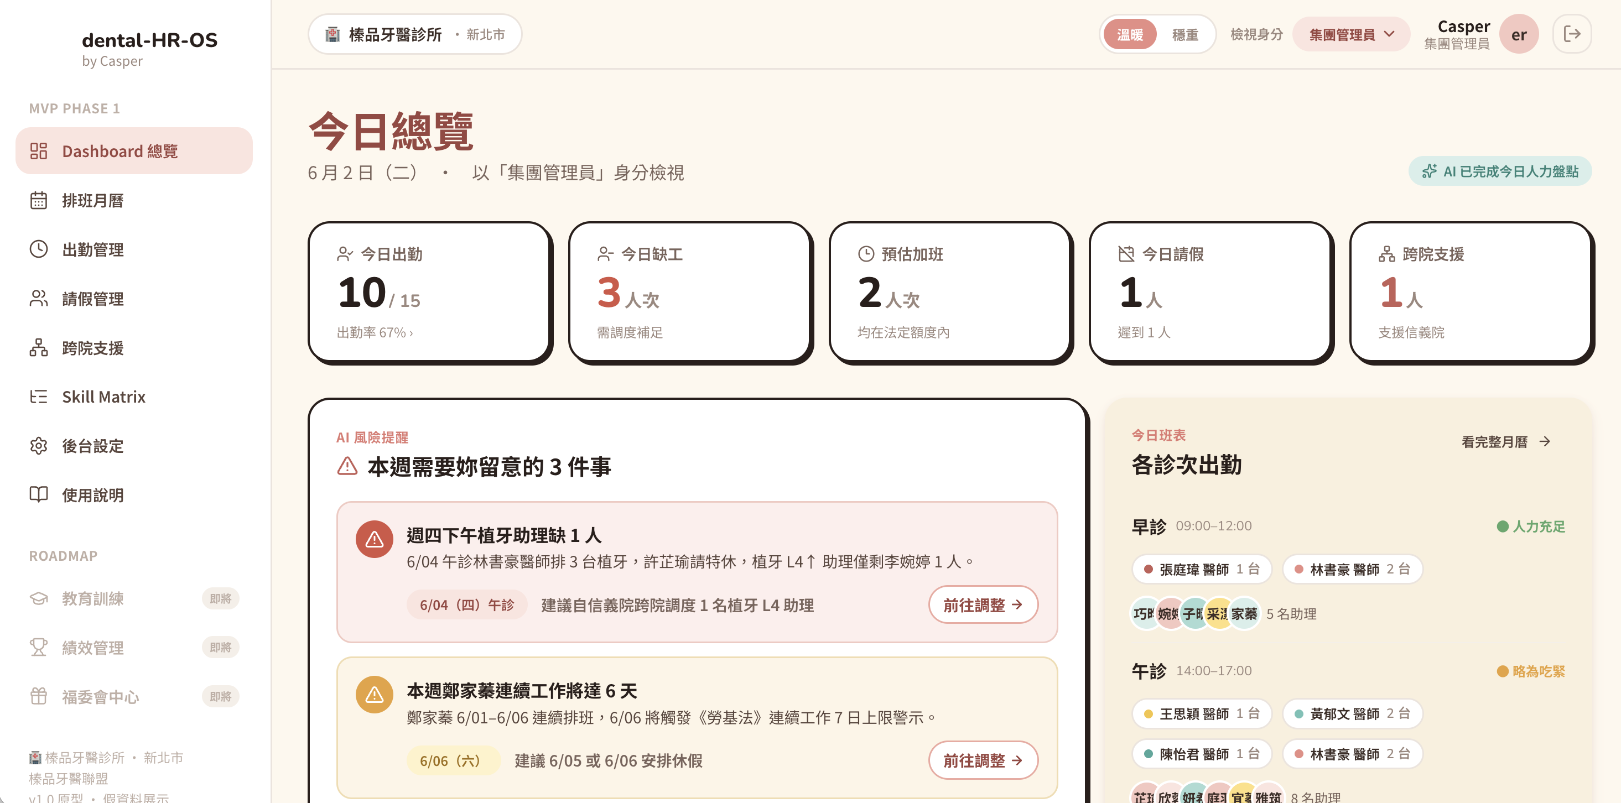The height and width of the screenshot is (803, 1621).
Task: Open 看完整月曆 link
Action: (x=1506, y=441)
